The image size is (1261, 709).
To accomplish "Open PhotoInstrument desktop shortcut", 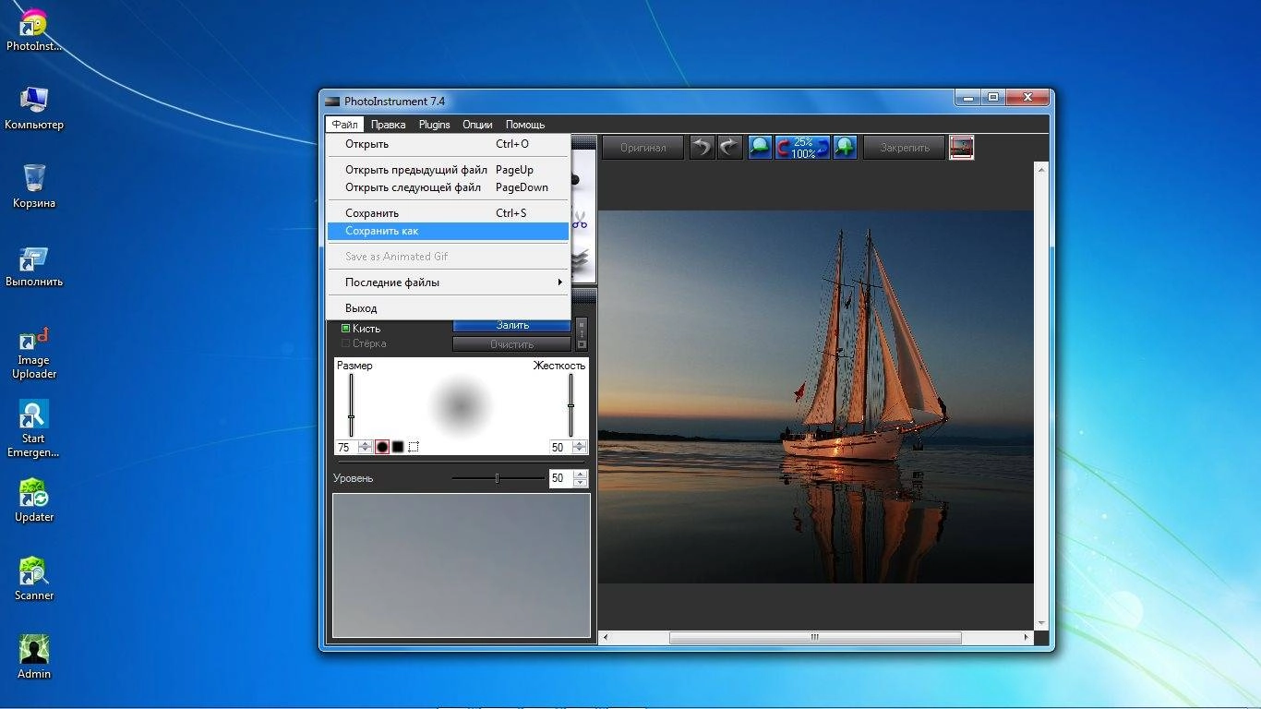I will 34,30.
